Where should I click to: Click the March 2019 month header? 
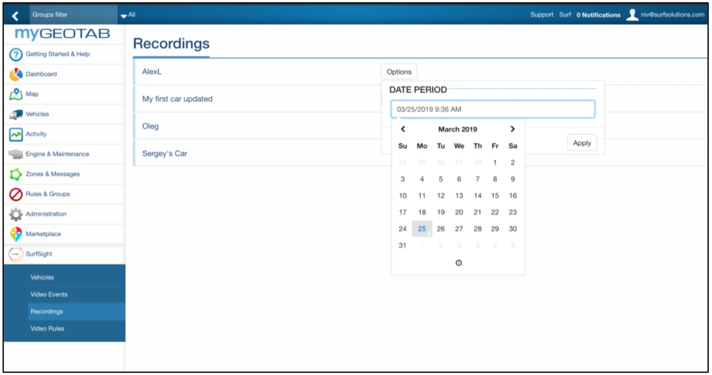(x=458, y=129)
